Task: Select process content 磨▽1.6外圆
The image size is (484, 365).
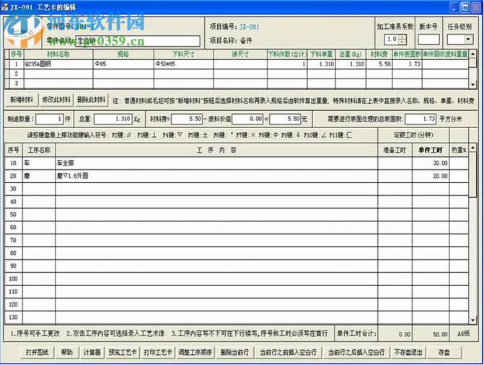Action: (x=216, y=176)
